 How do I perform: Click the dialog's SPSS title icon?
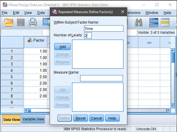click(55, 12)
